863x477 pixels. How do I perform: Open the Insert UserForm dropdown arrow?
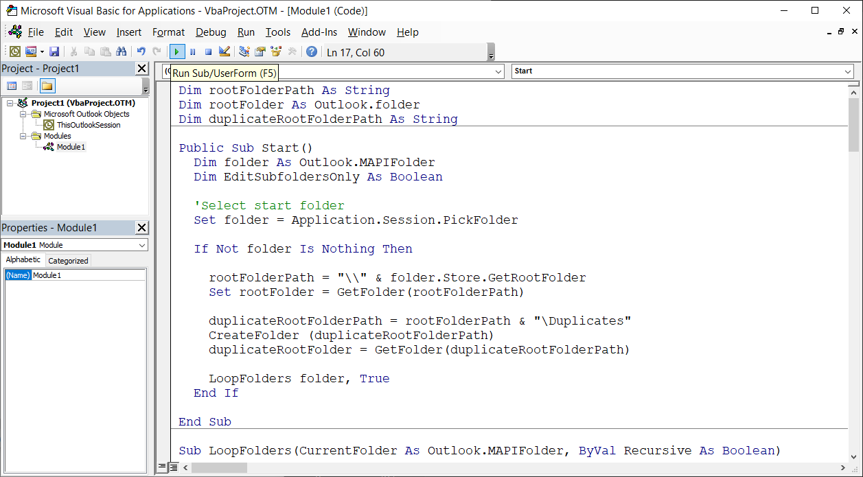point(43,51)
